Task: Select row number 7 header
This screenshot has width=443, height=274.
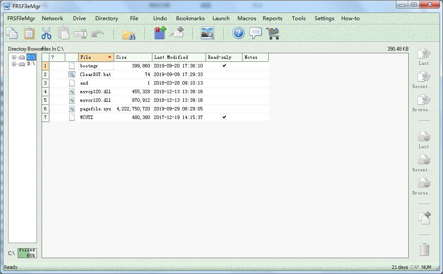Action: pyautogui.click(x=45, y=117)
